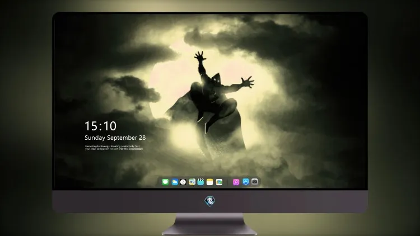Open the blue App Store icon
Viewport: 420px width, 236px height.
[246, 182]
